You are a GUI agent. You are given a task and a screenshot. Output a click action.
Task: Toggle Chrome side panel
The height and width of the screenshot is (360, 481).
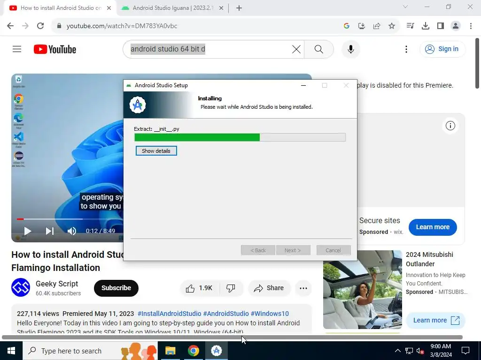pos(441,26)
